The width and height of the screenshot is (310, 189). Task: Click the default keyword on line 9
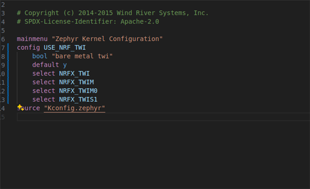[x=46, y=65]
